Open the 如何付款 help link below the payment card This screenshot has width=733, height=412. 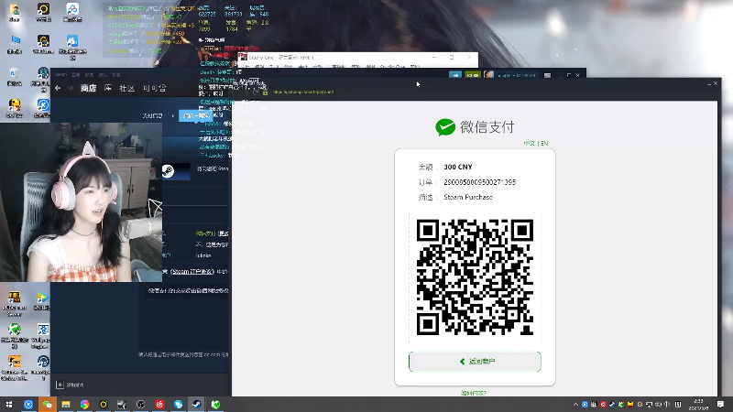[x=474, y=394]
